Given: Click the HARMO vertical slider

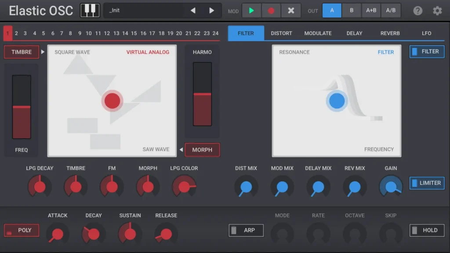Looking at the screenshot, I should (202, 94).
